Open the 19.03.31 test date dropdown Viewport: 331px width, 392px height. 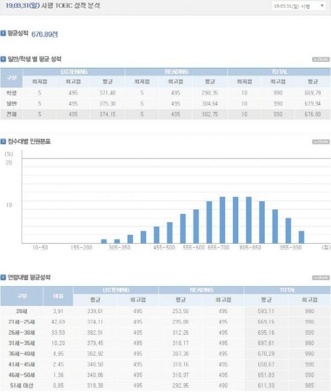(x=299, y=6)
